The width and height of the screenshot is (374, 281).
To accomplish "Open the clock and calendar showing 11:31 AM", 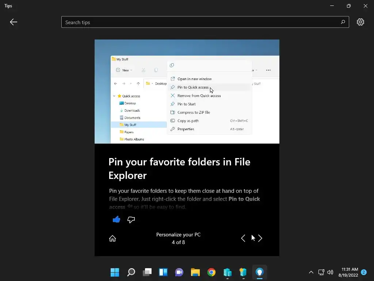I will pos(348,272).
